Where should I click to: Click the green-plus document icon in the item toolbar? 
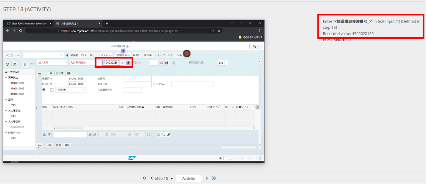[x=164, y=135]
